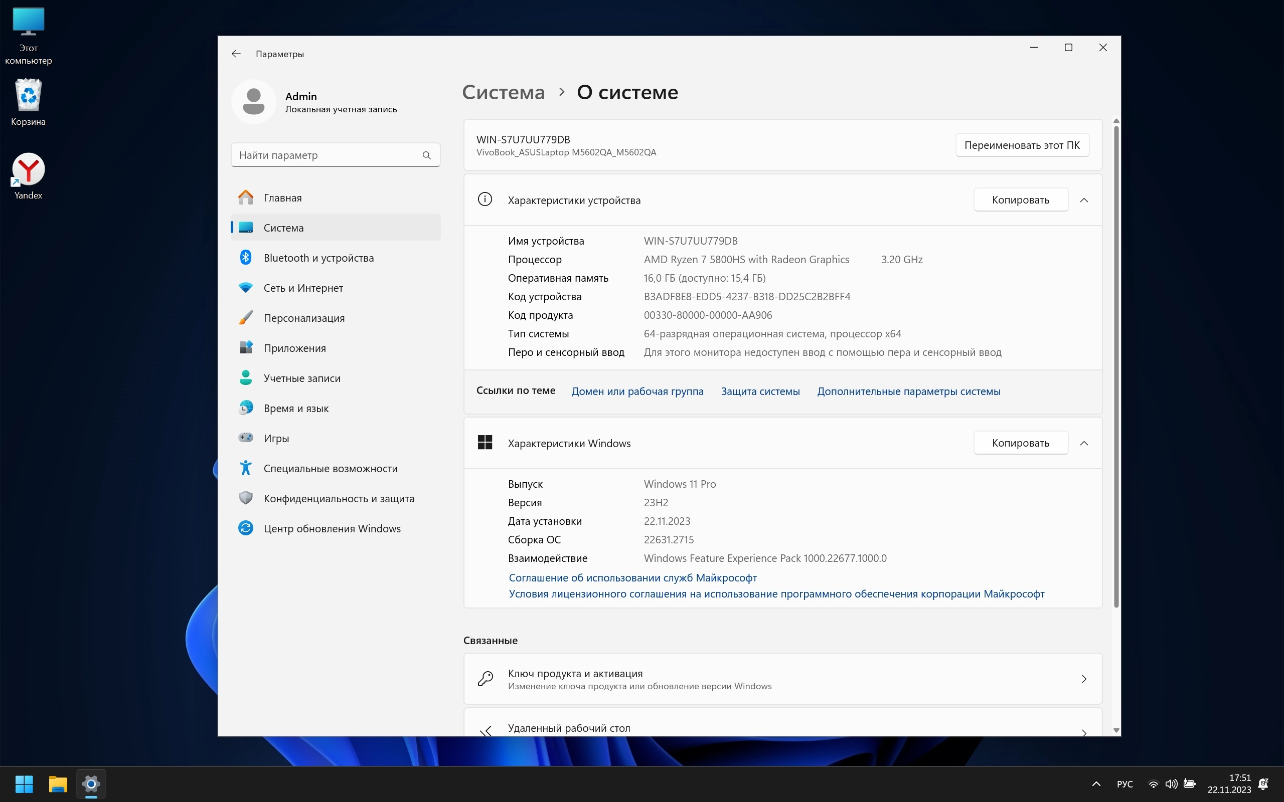Open Сеть и Интернет settings
This screenshot has width=1284, height=802.
303,288
